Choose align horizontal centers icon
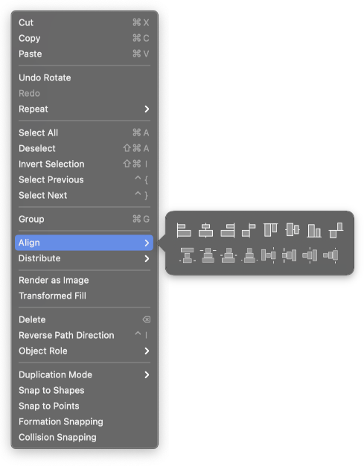 205,230
